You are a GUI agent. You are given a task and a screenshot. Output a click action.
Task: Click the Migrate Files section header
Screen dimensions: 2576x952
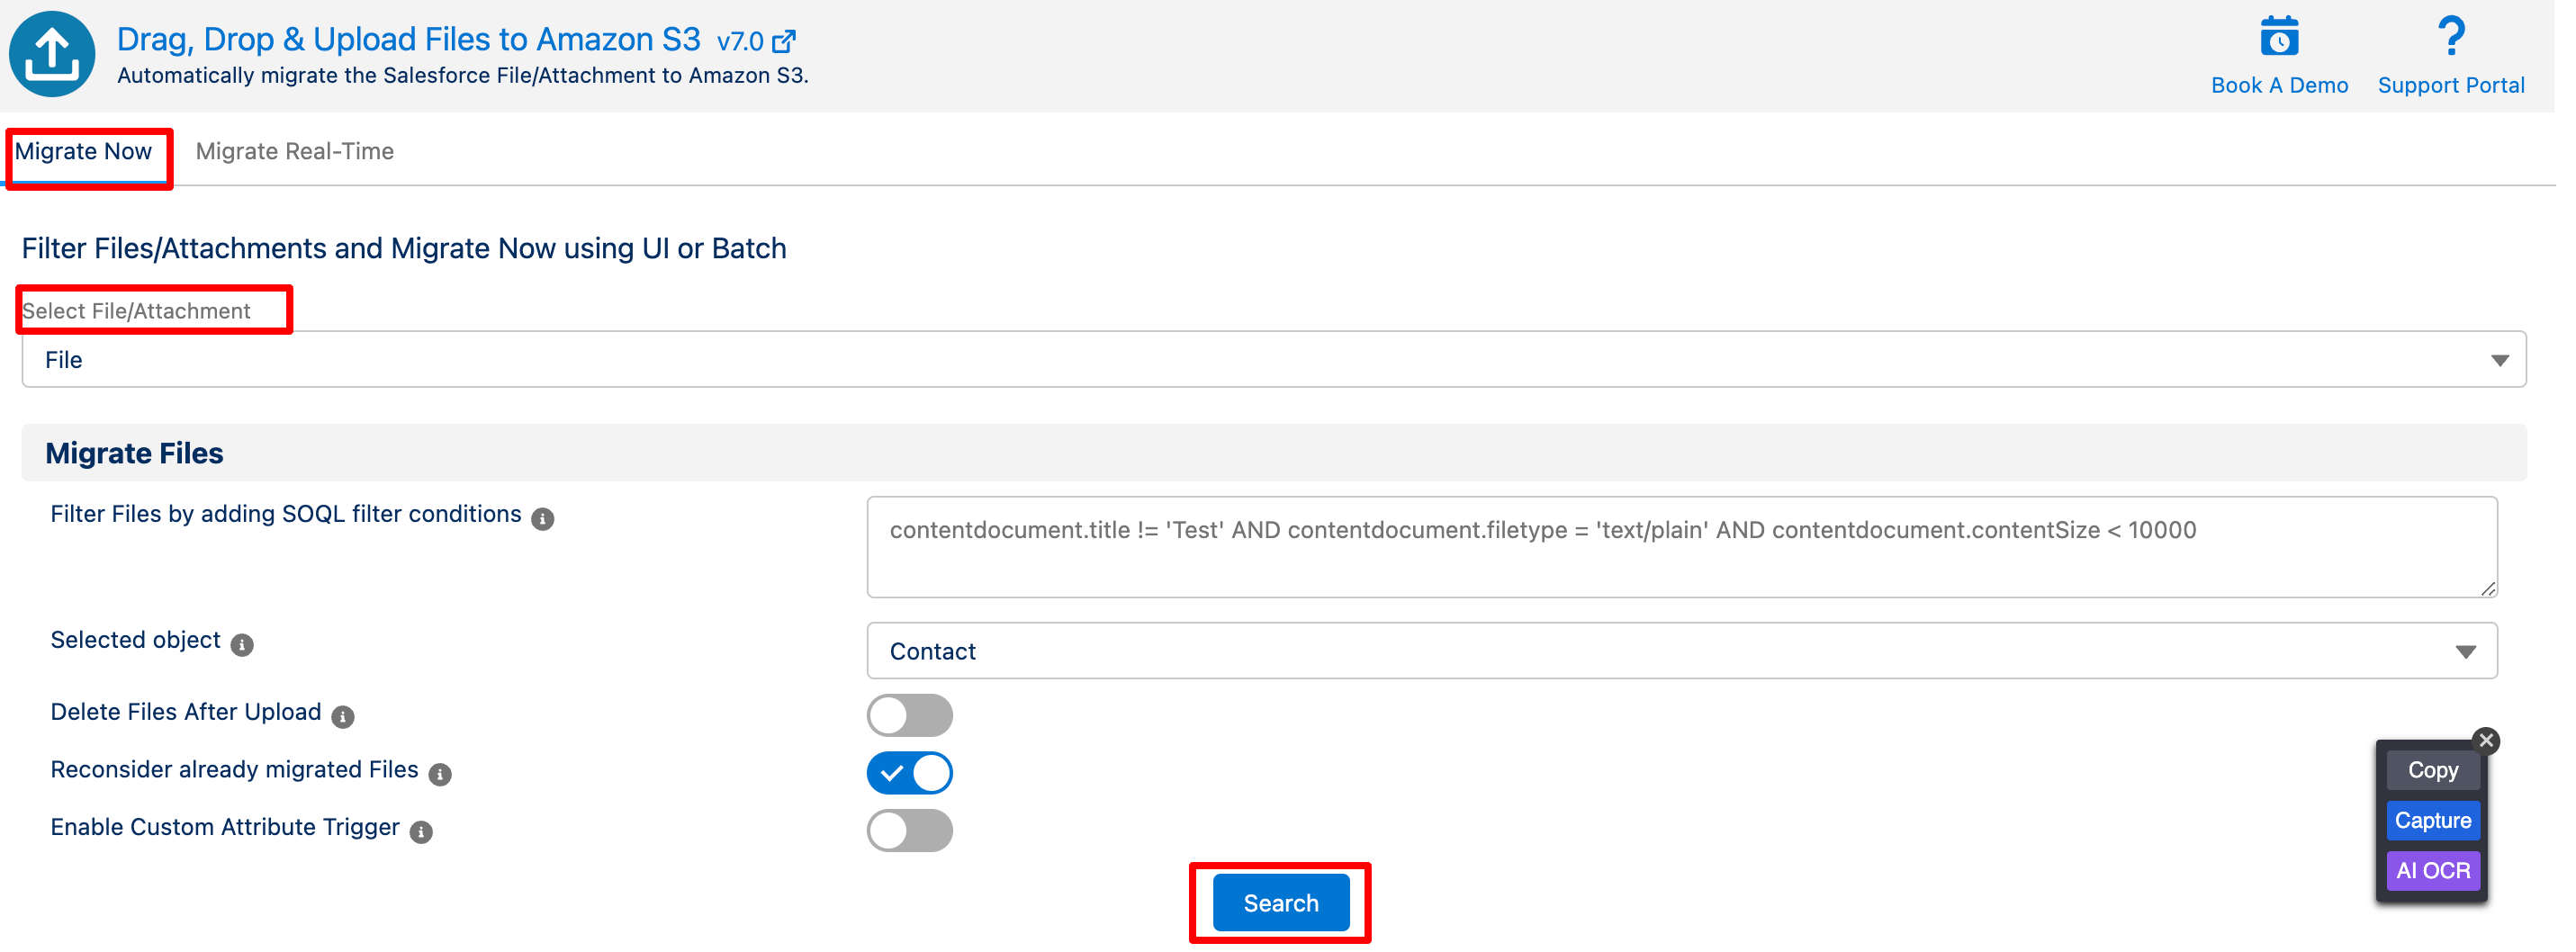pos(1274,454)
